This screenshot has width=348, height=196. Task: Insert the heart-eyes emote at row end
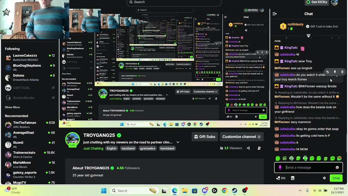point(339,158)
